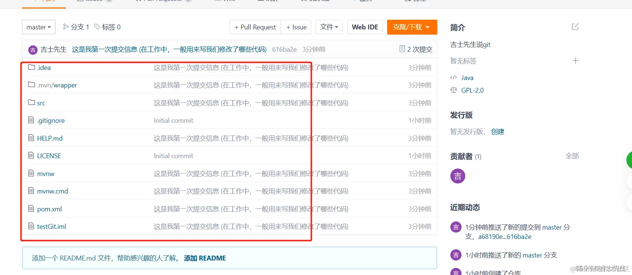Click the + Pull Request button
The height and width of the screenshot is (275, 632).
coord(255,27)
